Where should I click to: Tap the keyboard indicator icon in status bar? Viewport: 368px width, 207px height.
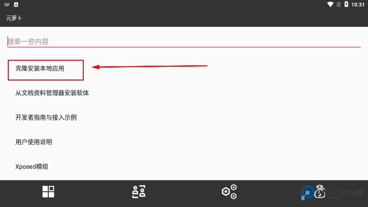pyautogui.click(x=7, y=5)
